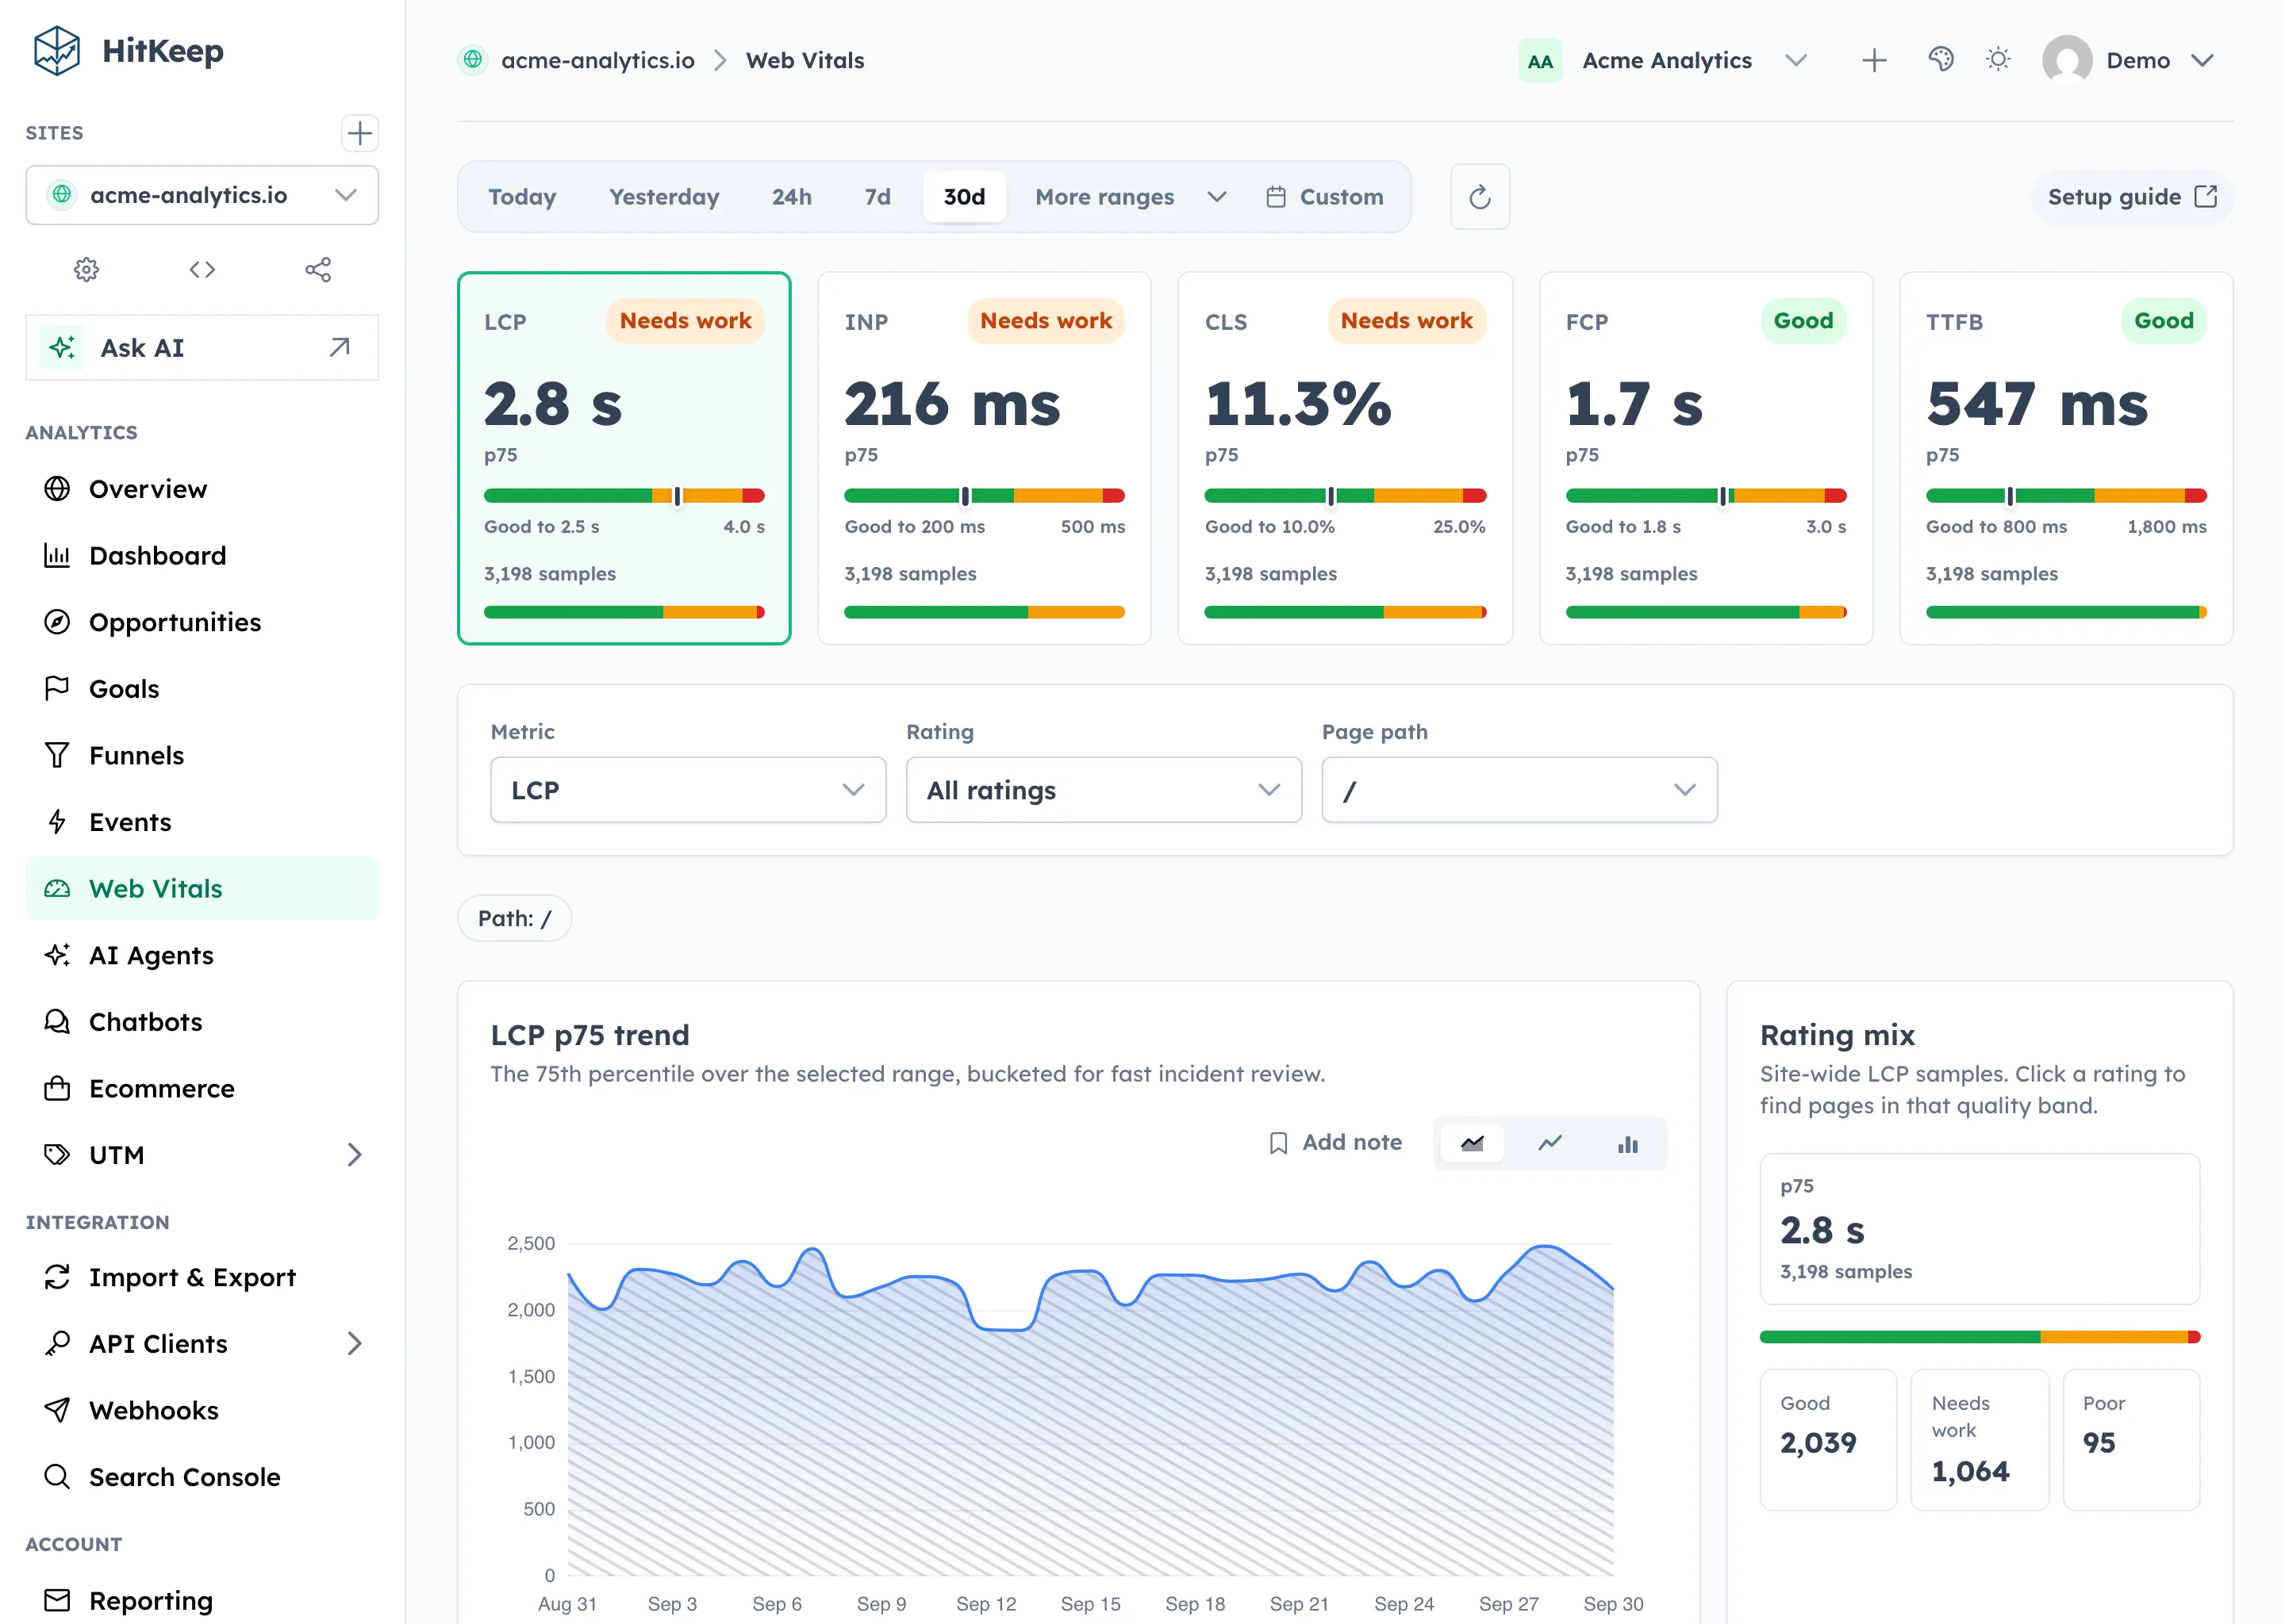2285x1624 pixels.
Task: Open Search Console in sidebar
Action: click(202, 1477)
